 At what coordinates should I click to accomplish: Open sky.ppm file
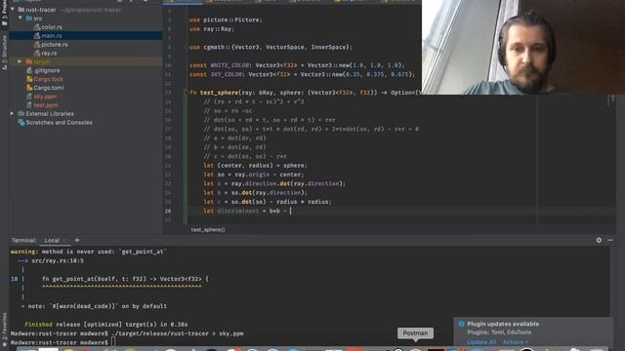[x=45, y=97]
